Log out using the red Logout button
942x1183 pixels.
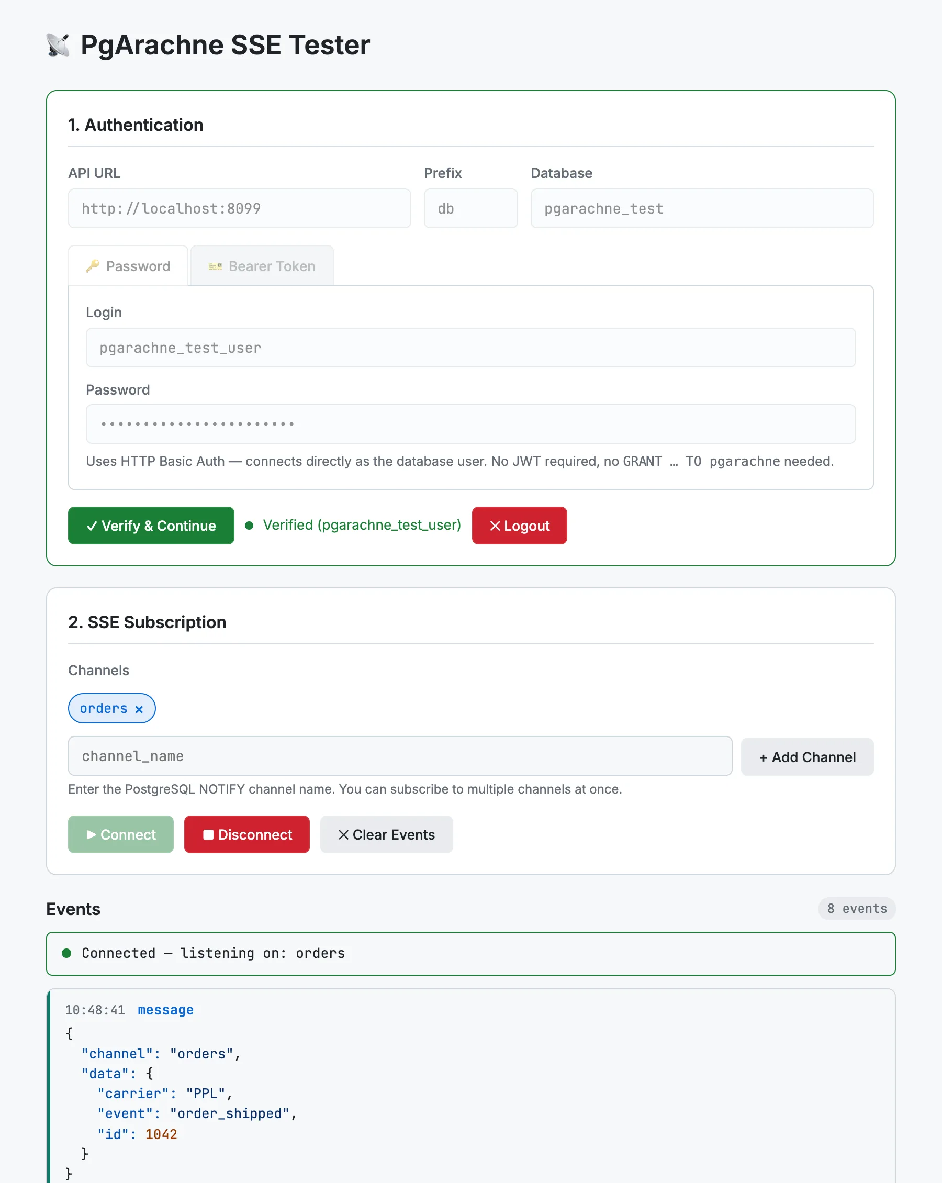pyautogui.click(x=520, y=526)
